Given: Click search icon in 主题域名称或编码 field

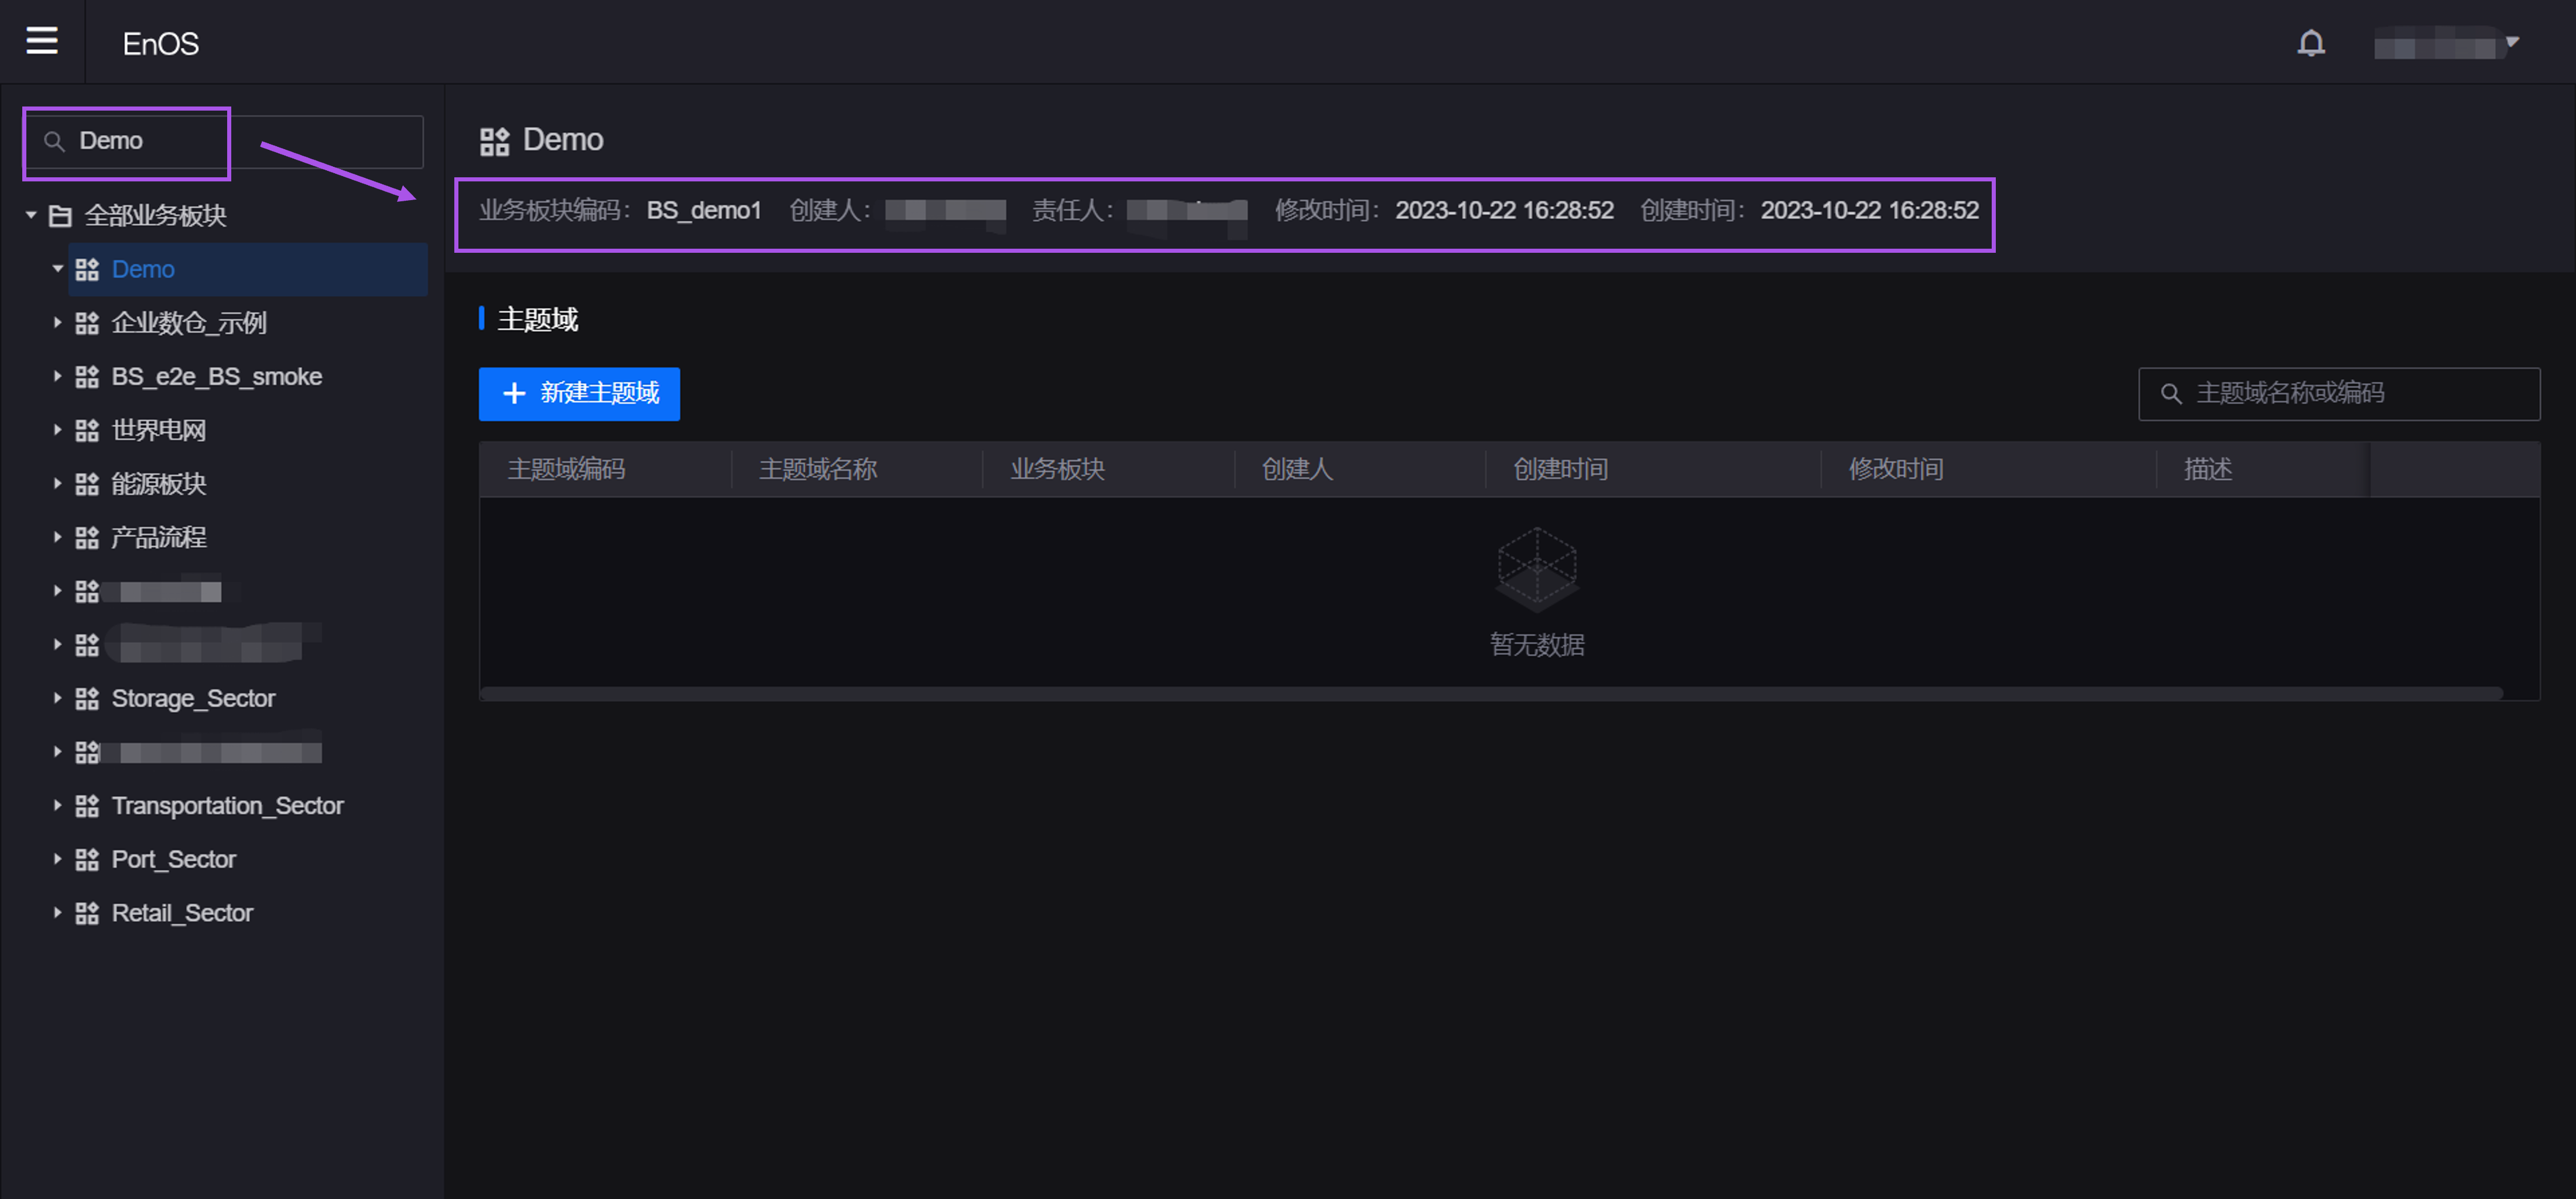Looking at the screenshot, I should [2170, 394].
